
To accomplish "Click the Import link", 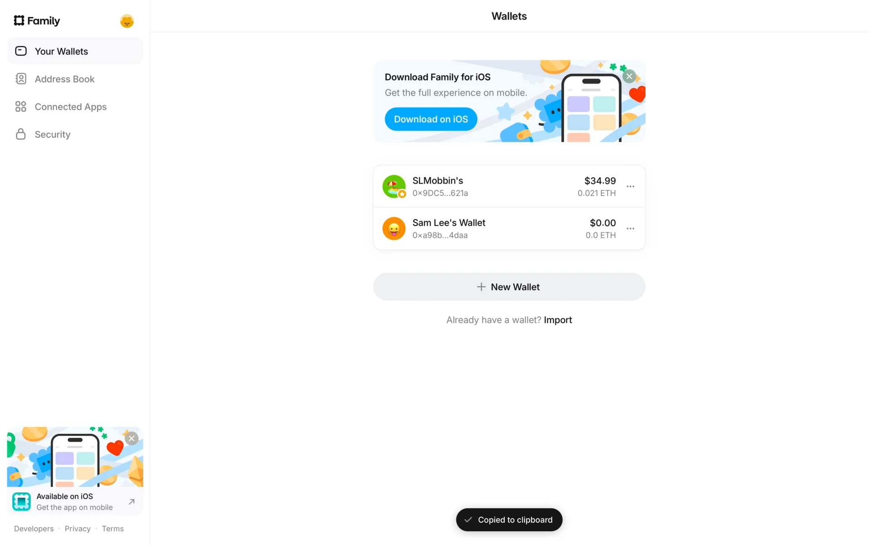I will coord(558,320).
